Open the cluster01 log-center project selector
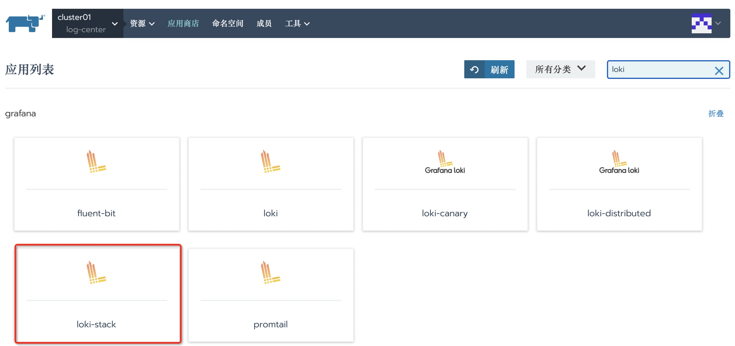The height and width of the screenshot is (346, 735). [87, 23]
